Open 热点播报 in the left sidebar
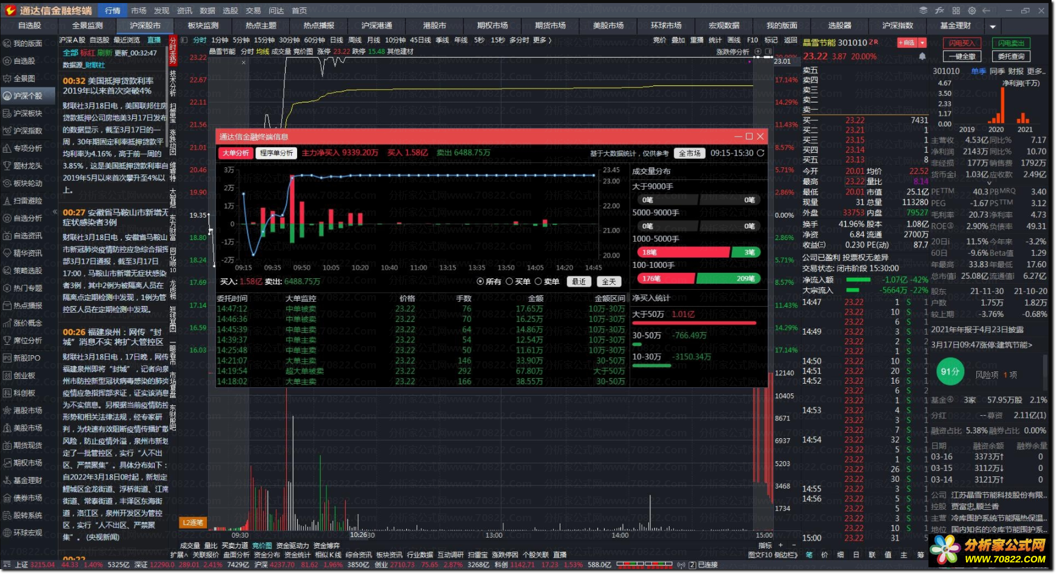The height and width of the screenshot is (574, 1057). [x=27, y=305]
